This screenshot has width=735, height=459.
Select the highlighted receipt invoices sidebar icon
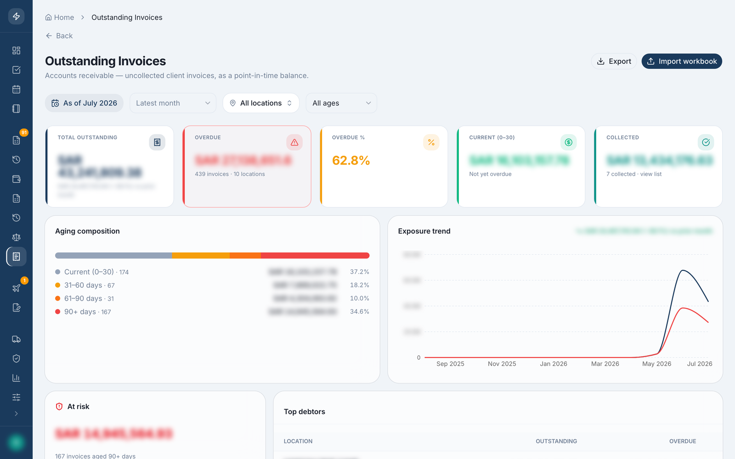[16, 257]
